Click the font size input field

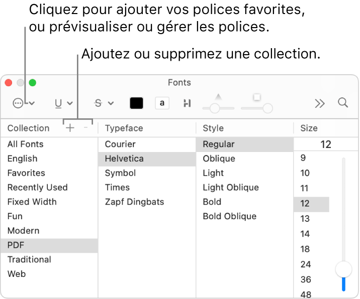click(x=325, y=144)
